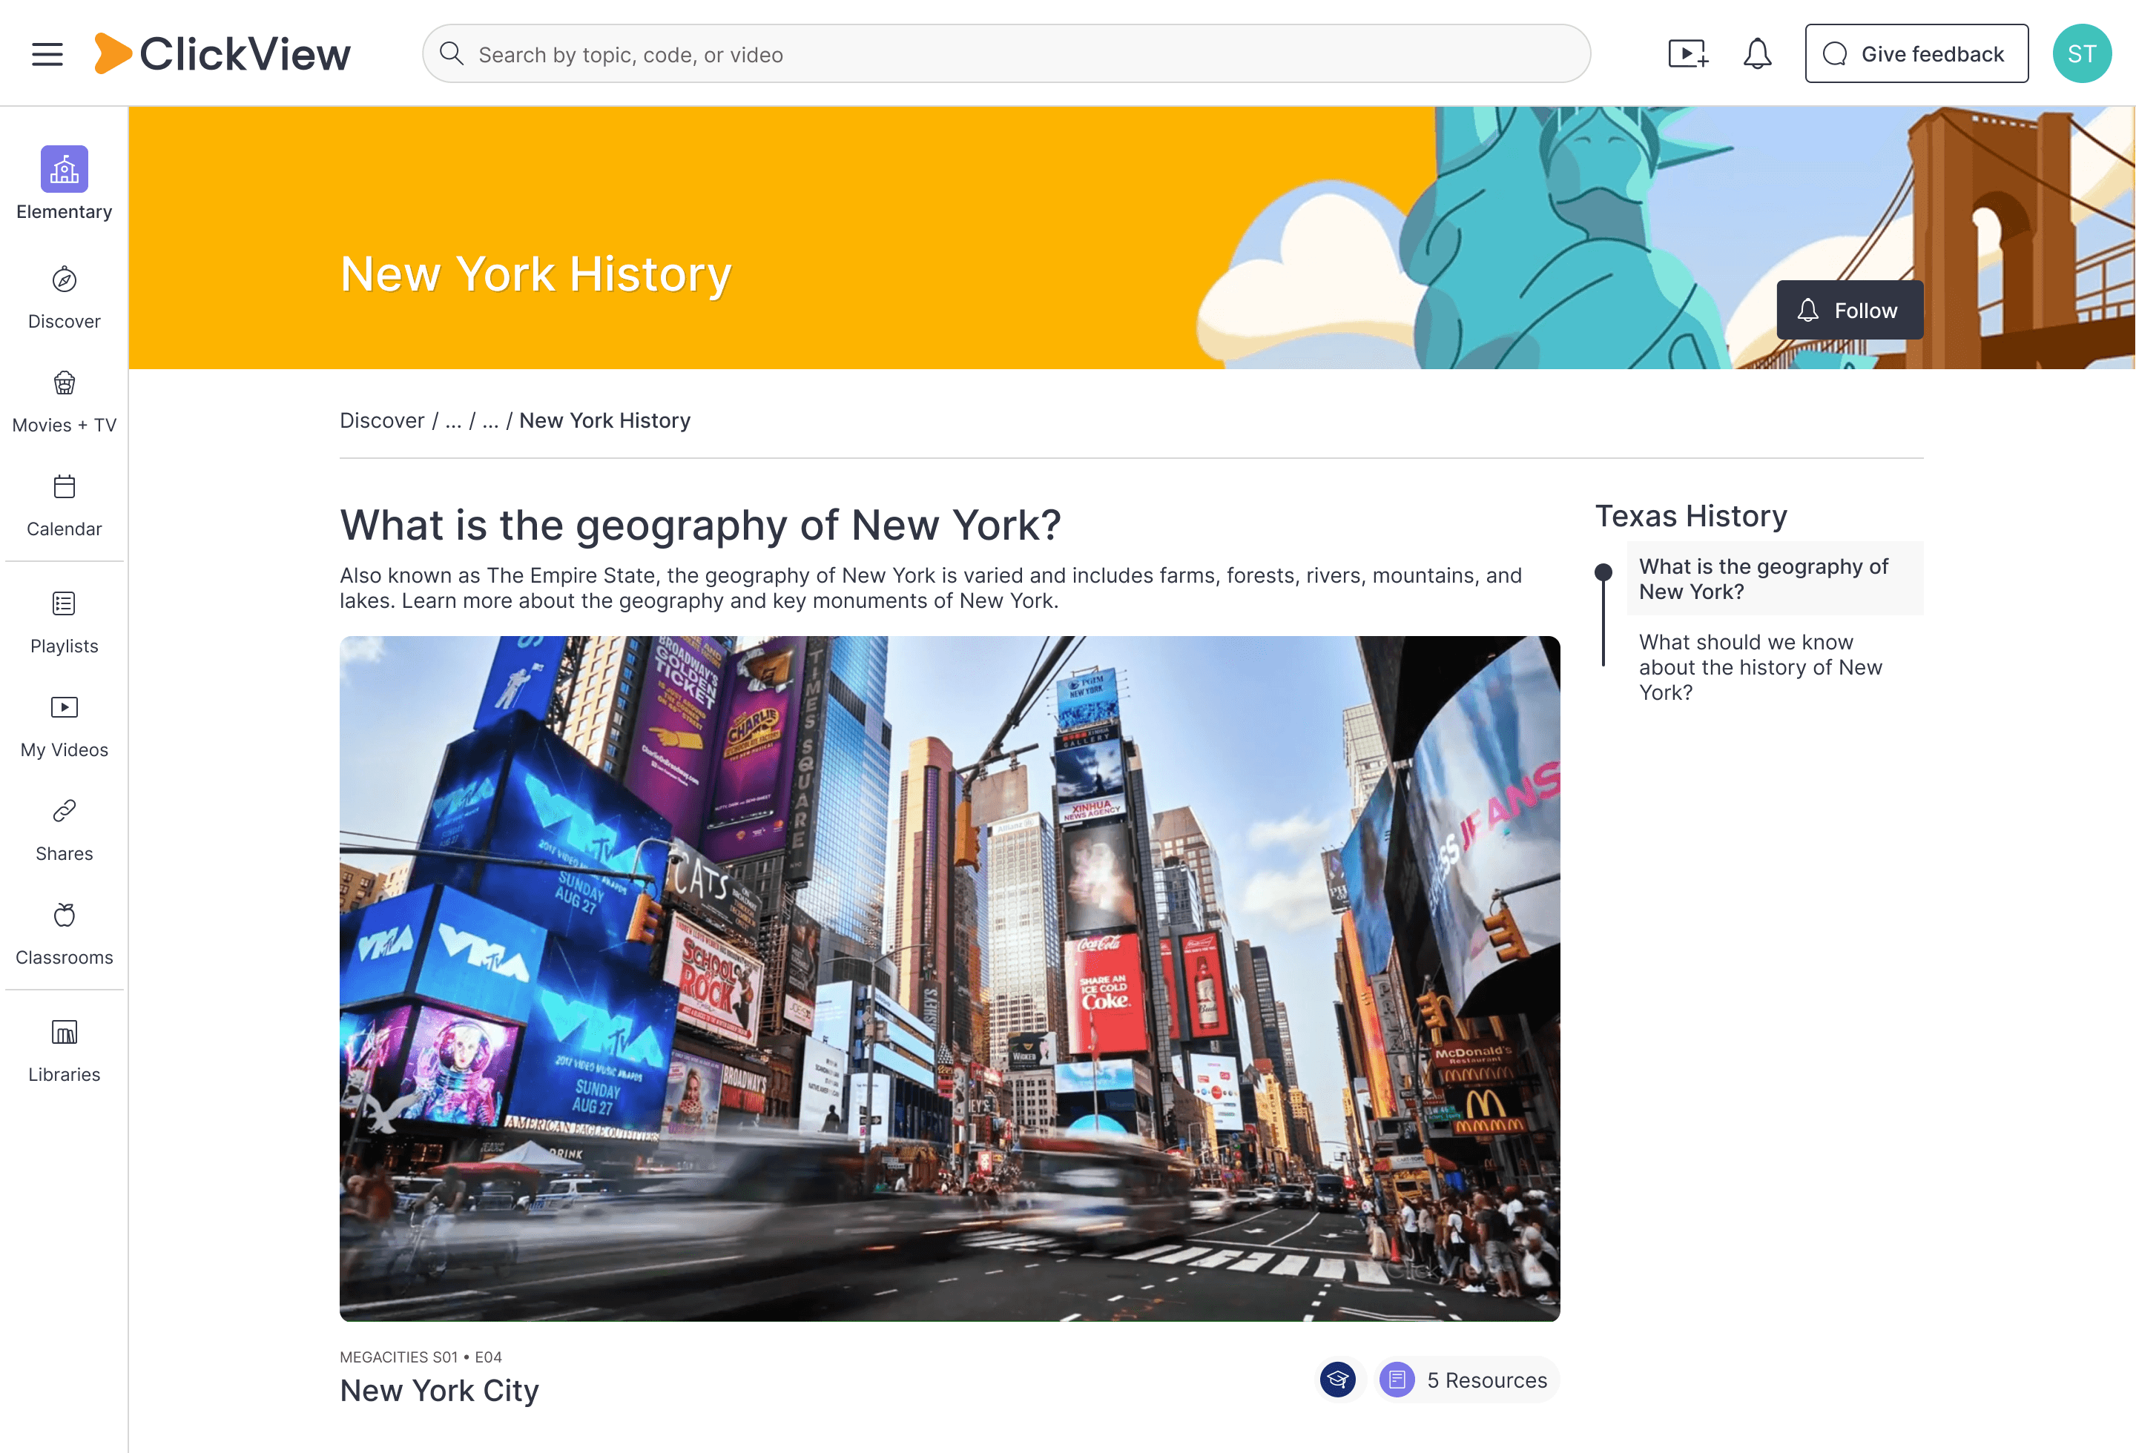Screen dimensions: 2136x1453
Task: Play the New York City video thumbnail
Action: click(949, 979)
